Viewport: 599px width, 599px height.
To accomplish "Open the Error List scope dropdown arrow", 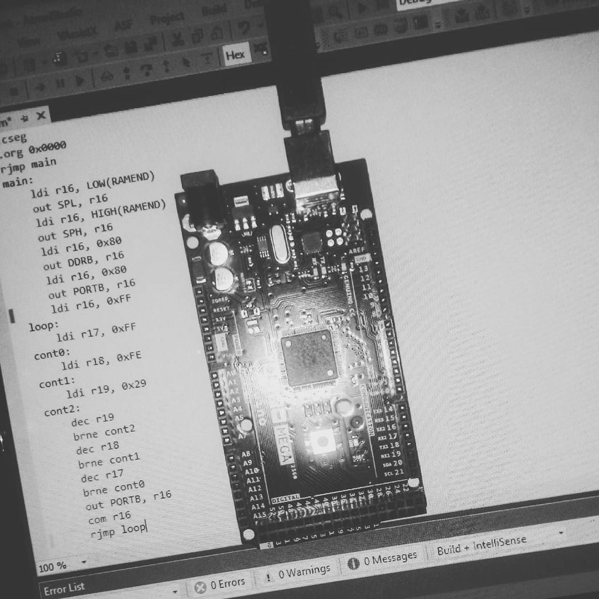I will point(175,592).
